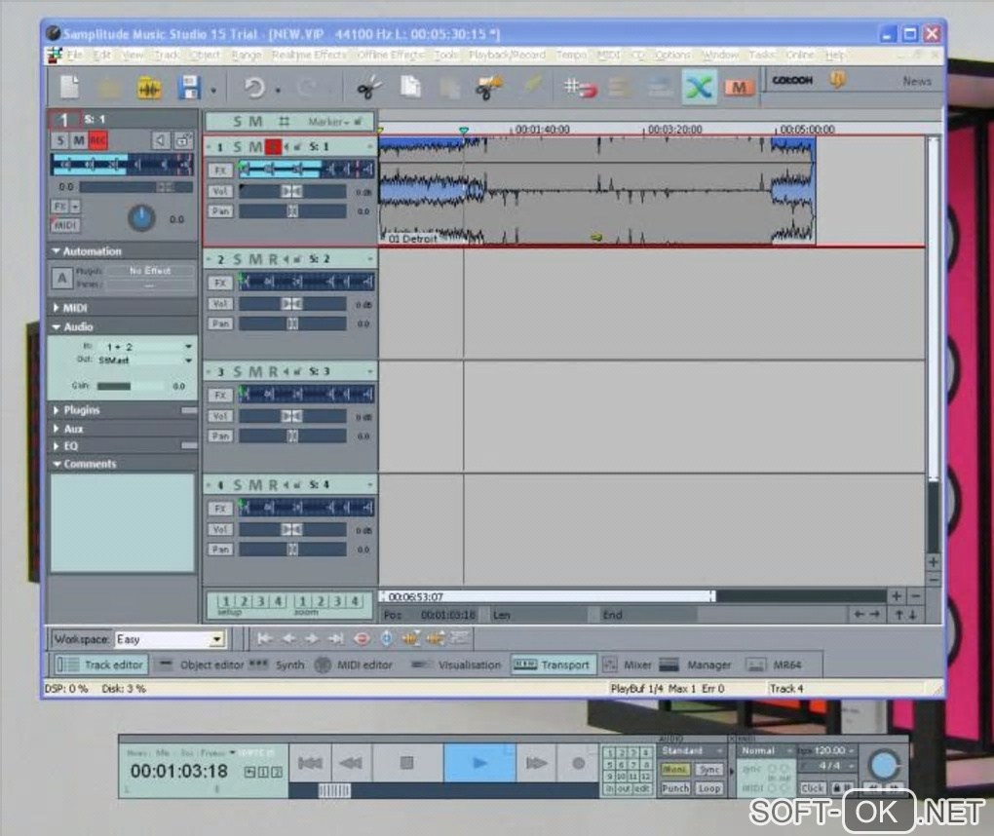Toggle the metronome Click button
This screenshot has width=994, height=836.
(x=812, y=788)
